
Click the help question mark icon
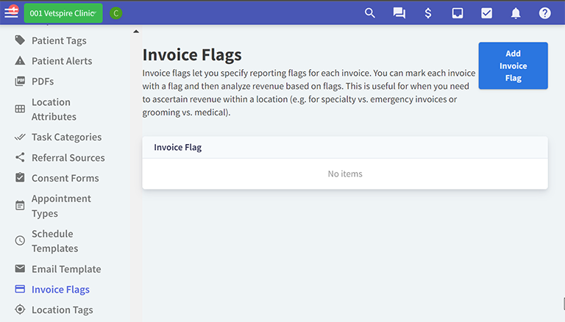click(x=544, y=12)
